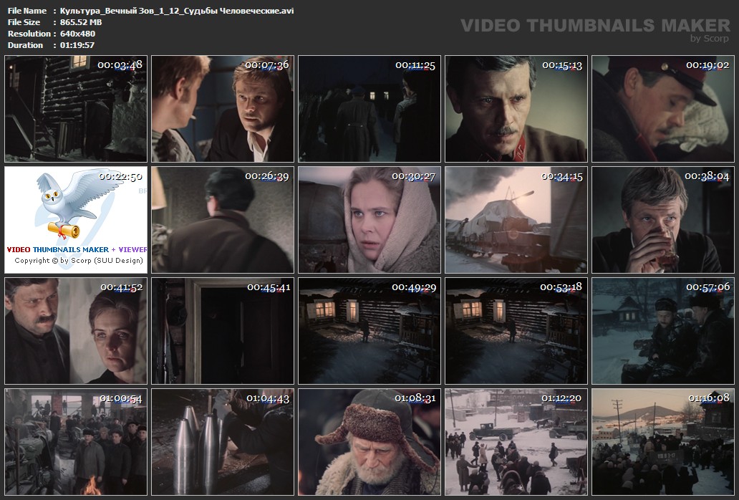Select the 00:34:15 snowy train thumbnail
Viewport: 739px width, 500px height.
coord(516,219)
